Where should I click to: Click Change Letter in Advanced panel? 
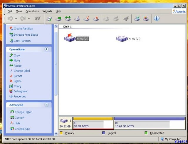point(23,112)
